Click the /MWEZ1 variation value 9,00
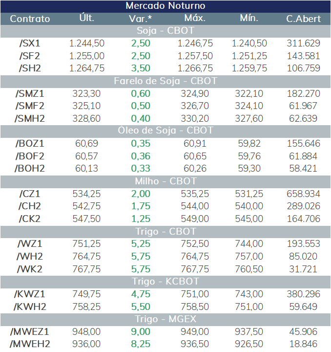This screenshot has height=352, width=331. click(x=141, y=331)
